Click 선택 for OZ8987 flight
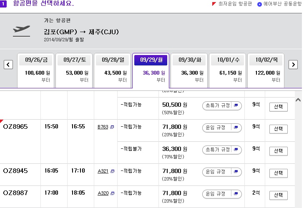 coord(279,195)
